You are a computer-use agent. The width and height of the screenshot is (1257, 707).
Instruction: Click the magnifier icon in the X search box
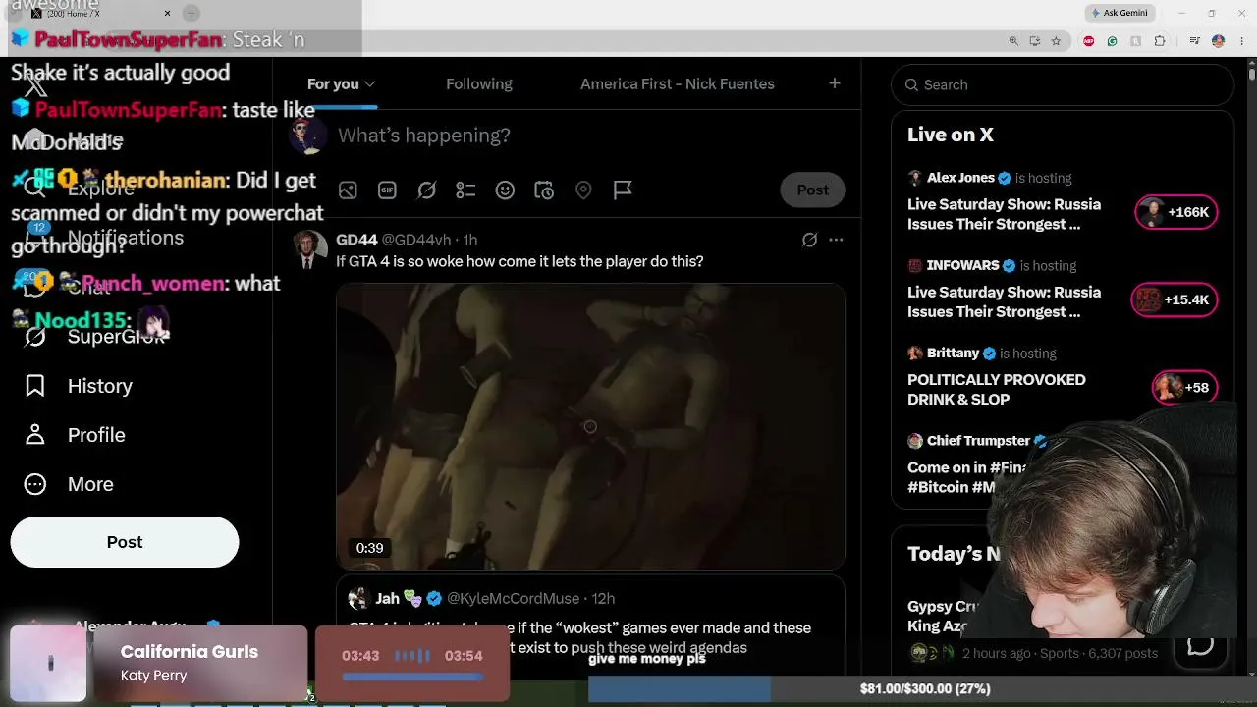911,85
